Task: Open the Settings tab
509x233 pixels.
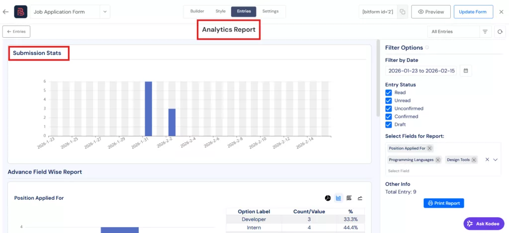Action: click(270, 11)
